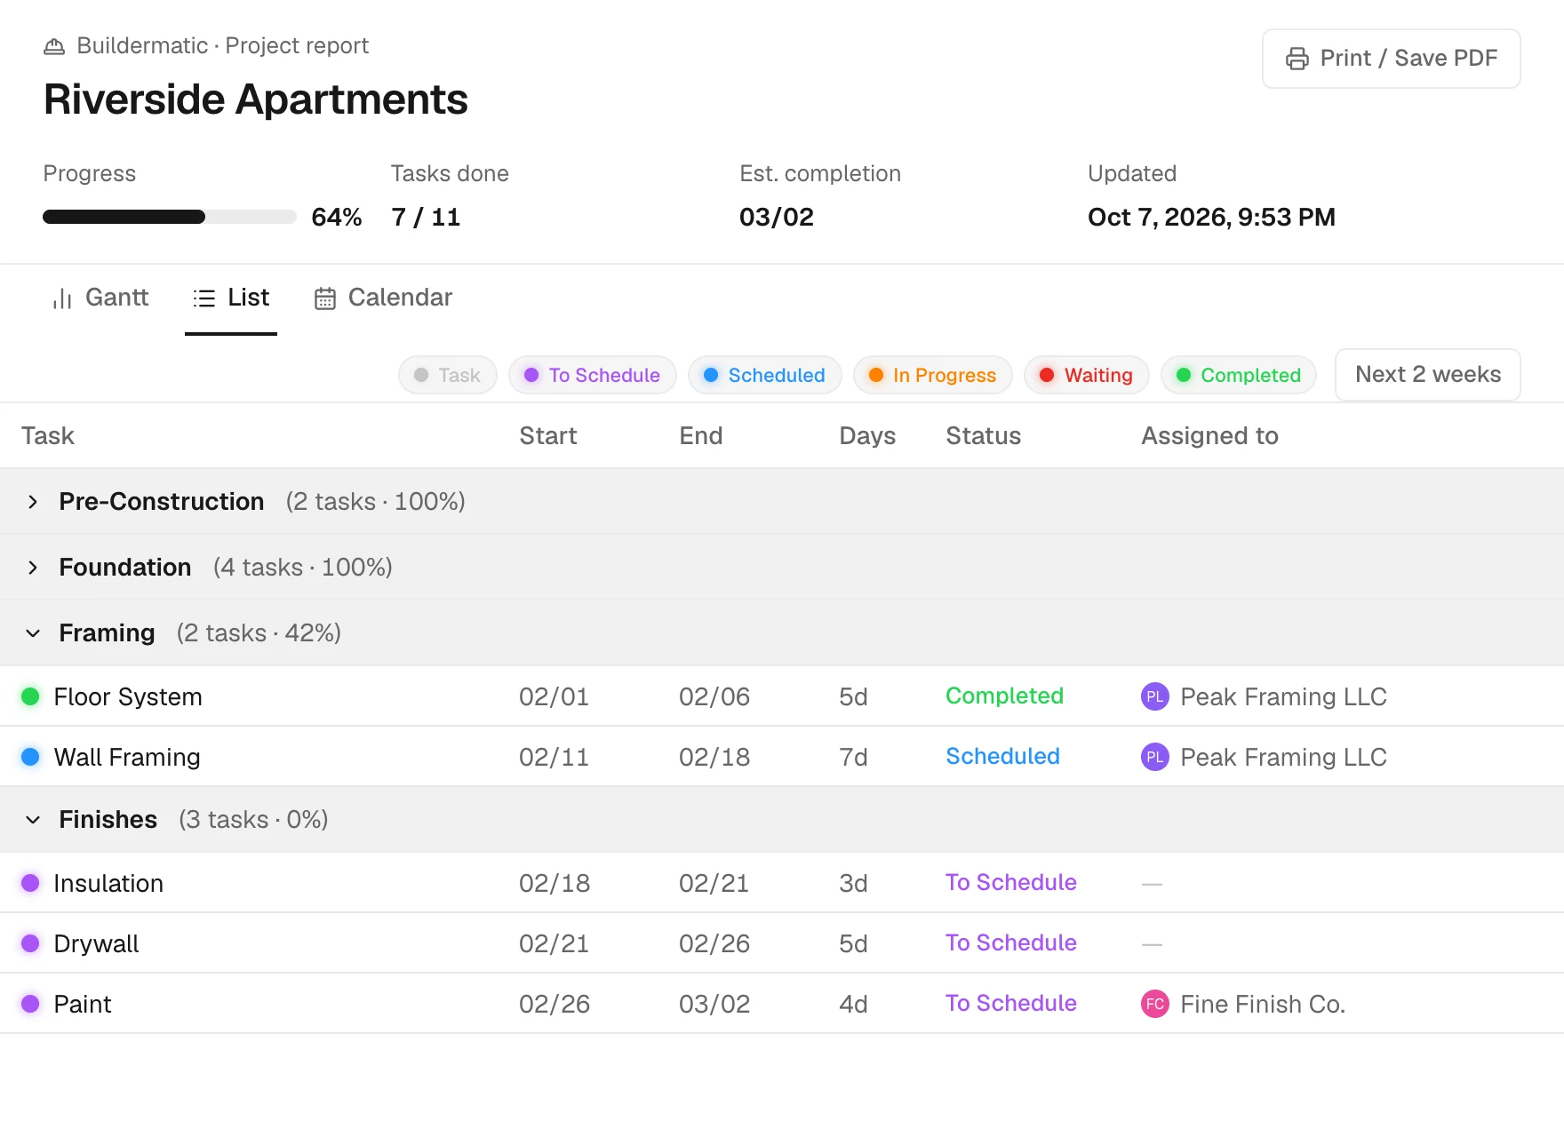
Task: Click the List view lines icon
Action: tap(204, 298)
